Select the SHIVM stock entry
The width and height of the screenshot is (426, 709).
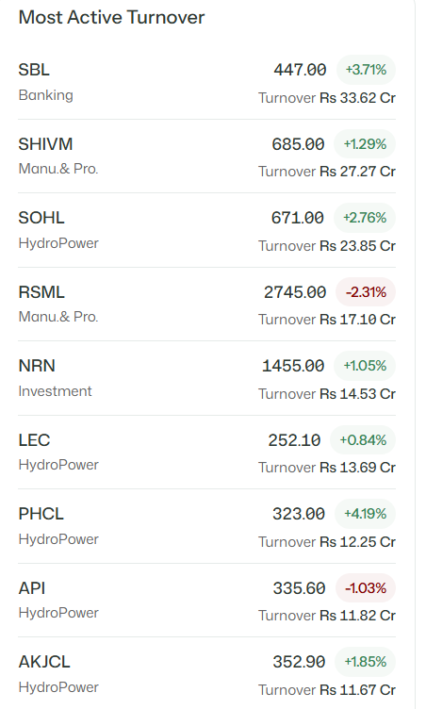point(45,144)
